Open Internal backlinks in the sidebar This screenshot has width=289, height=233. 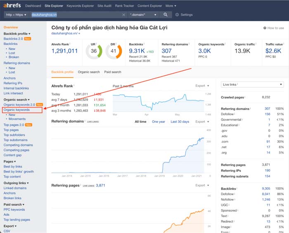[x=16, y=88]
